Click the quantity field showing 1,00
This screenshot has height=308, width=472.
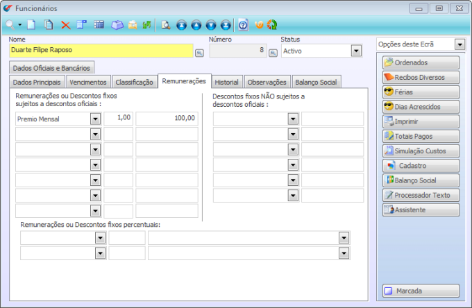118,119
